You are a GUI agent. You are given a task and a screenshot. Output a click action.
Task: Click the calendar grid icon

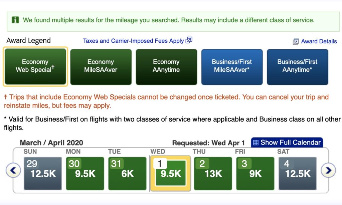pyautogui.click(x=256, y=143)
